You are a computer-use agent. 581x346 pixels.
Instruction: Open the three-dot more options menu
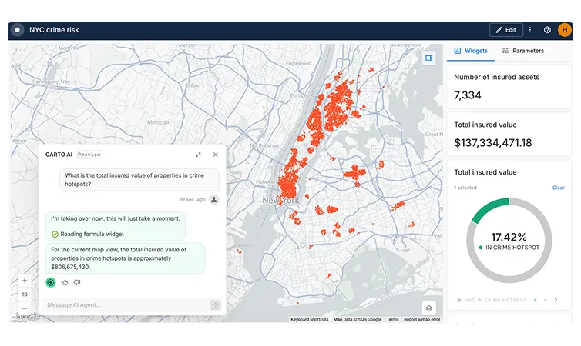[530, 30]
